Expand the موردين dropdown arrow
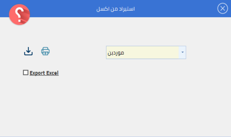 pyautogui.click(x=182, y=52)
